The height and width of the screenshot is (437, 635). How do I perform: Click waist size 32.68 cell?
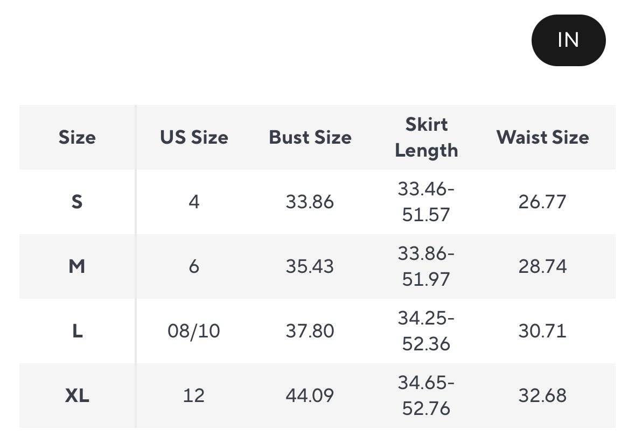point(542,396)
